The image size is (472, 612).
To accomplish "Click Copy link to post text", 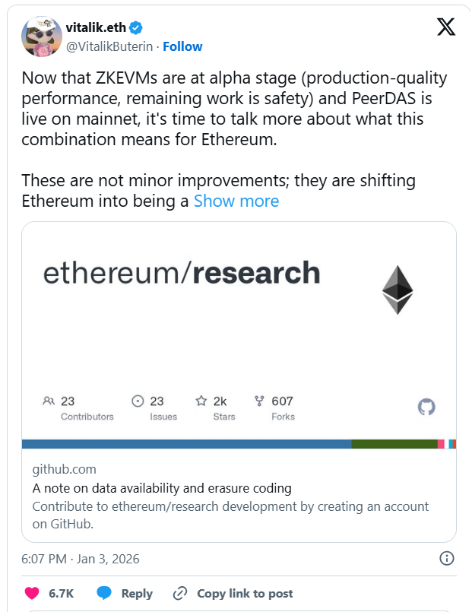I will point(245,593).
